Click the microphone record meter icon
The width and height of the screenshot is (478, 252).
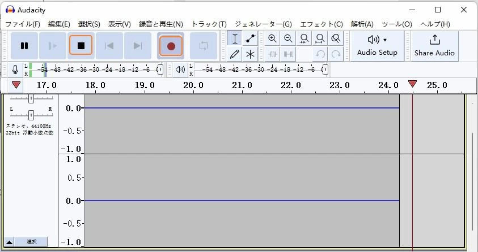[x=16, y=69]
